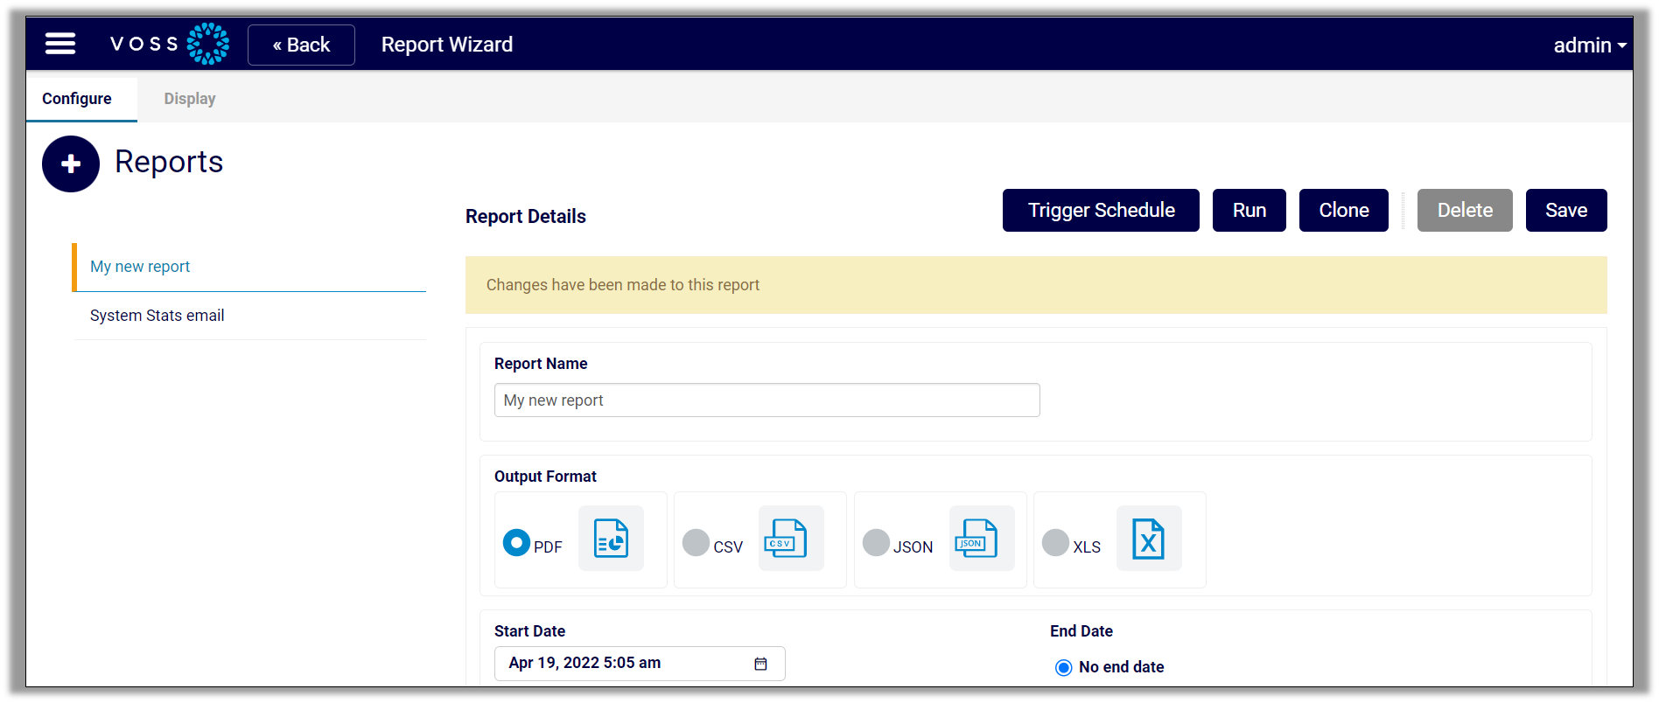Run the report
The width and height of the screenshot is (1659, 703).
[x=1249, y=210]
